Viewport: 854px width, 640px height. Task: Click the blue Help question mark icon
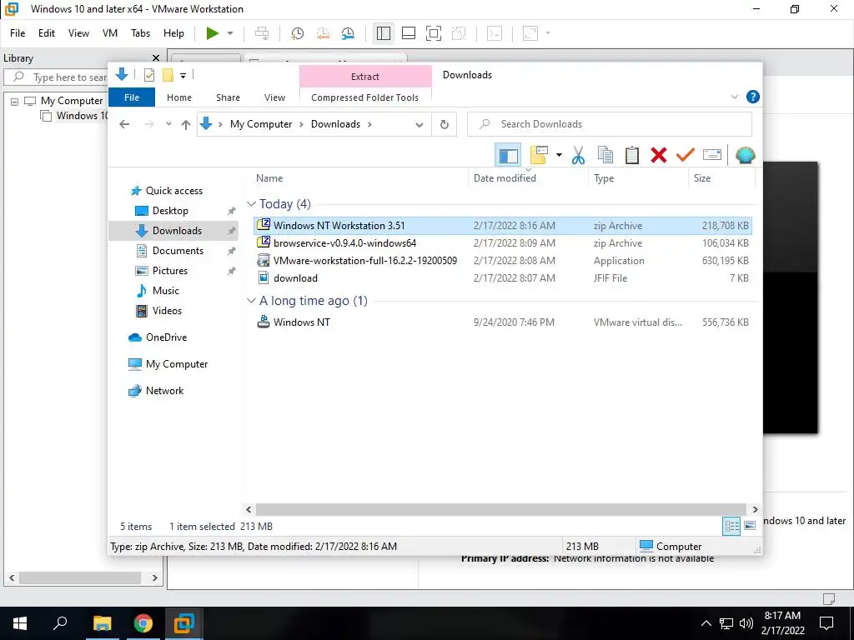[x=753, y=97]
